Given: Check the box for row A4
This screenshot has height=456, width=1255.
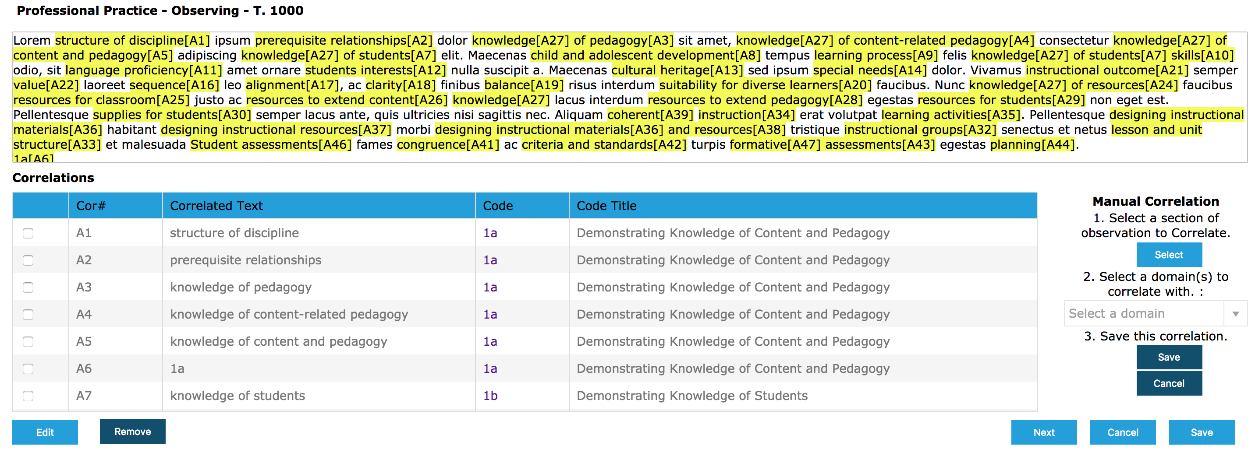Looking at the screenshot, I should point(28,315).
